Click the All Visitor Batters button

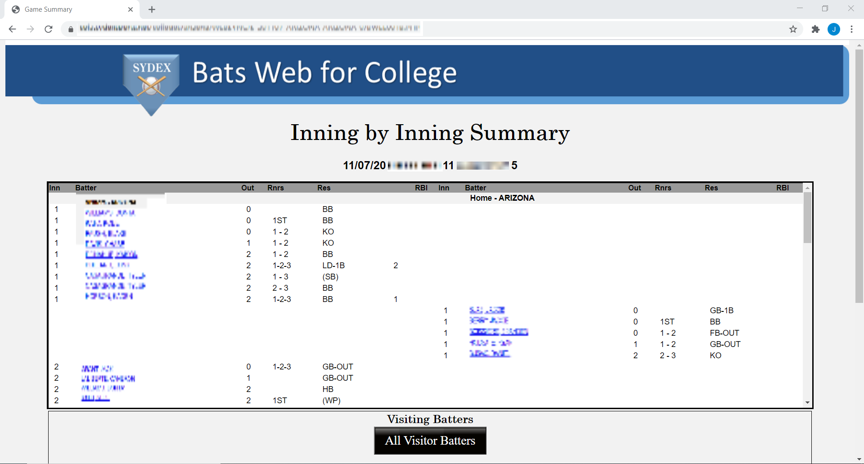430,441
